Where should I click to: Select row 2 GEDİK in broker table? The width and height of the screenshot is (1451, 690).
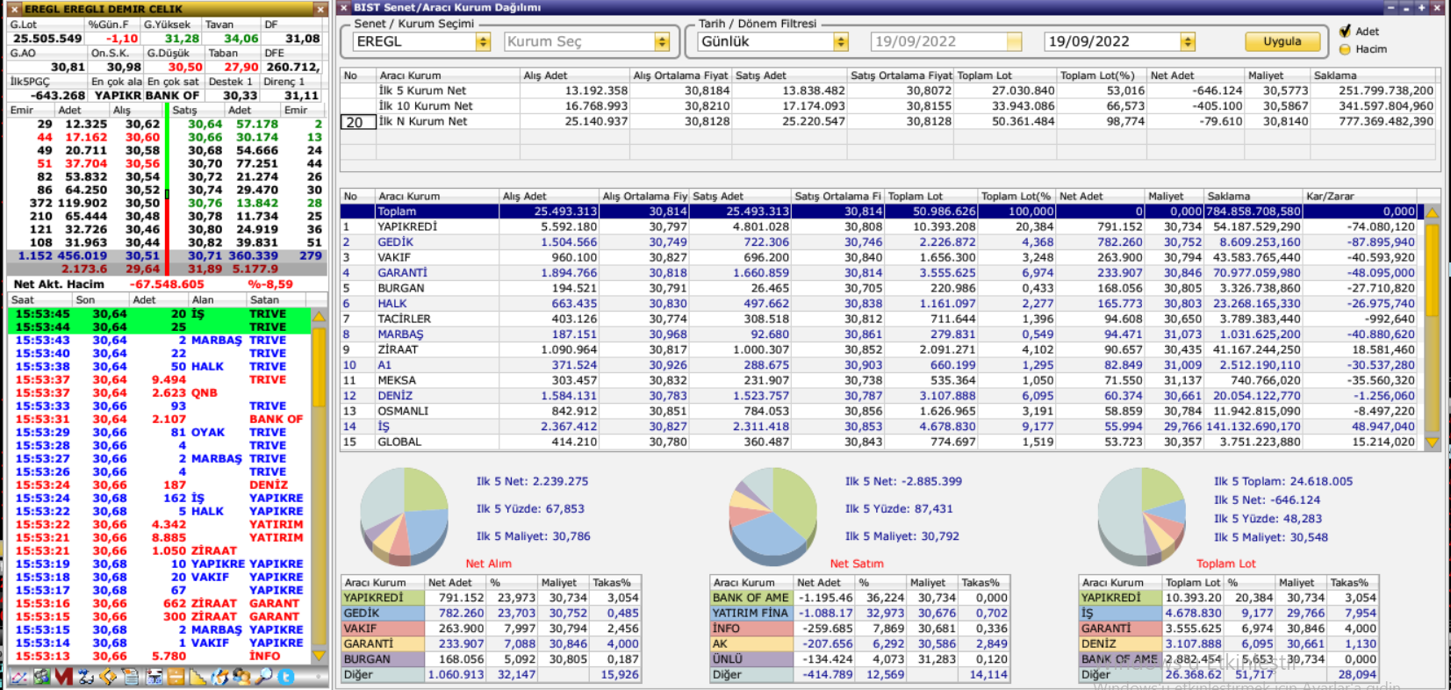[879, 242]
